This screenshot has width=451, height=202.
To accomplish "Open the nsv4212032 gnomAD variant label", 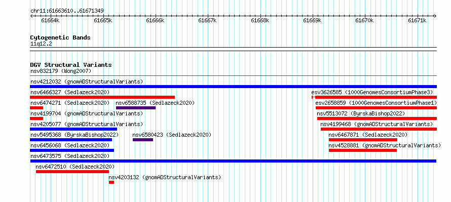I will point(87,82).
